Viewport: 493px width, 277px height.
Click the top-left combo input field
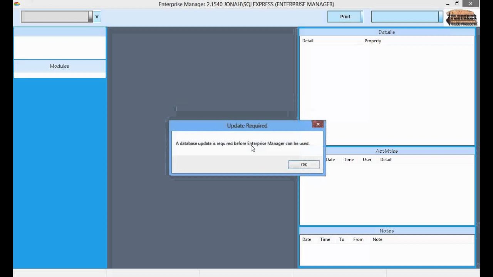pos(57,17)
